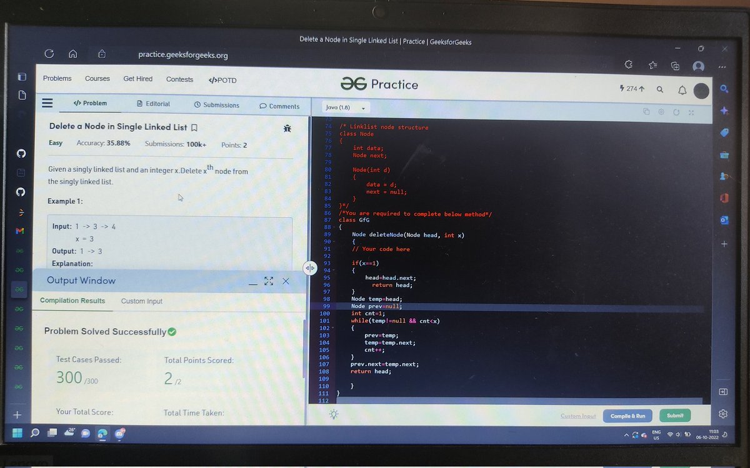Click the GeeksforGeeks Practice logo

point(379,84)
